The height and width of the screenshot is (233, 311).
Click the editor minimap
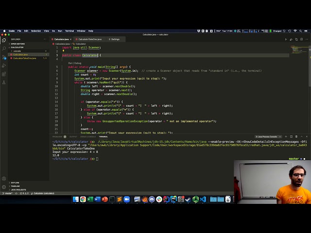(x=299, y=50)
